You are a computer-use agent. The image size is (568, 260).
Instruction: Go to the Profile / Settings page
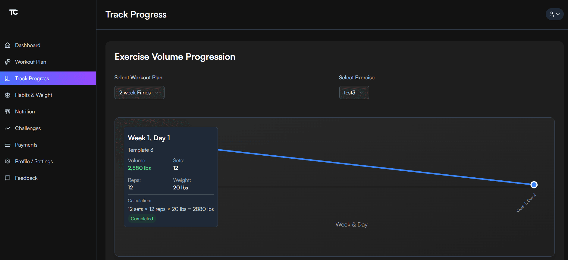click(x=34, y=161)
